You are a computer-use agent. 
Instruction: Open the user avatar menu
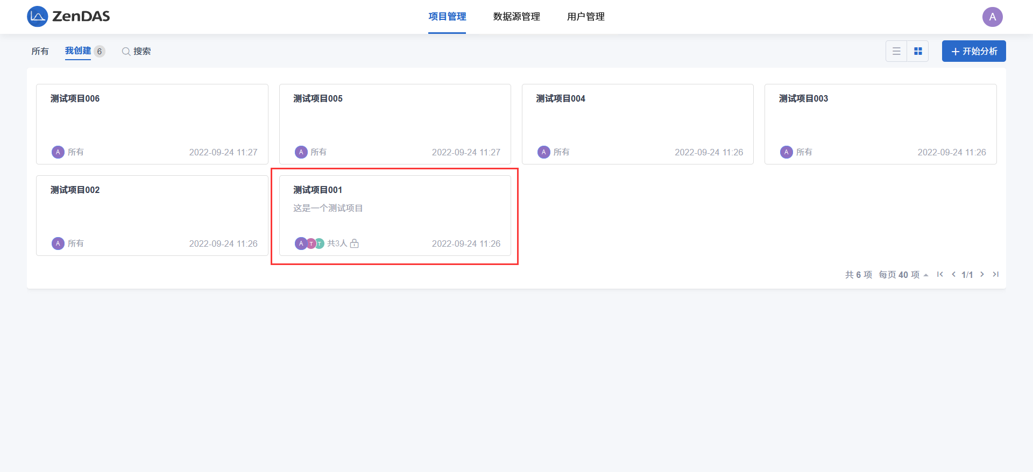point(992,17)
